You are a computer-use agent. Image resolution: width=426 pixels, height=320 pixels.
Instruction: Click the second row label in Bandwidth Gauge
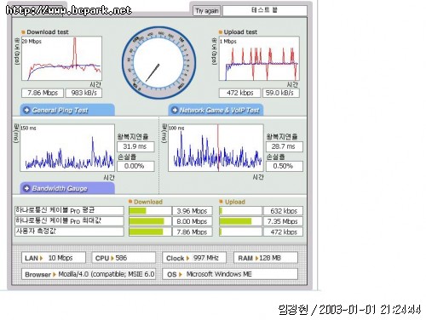coord(69,221)
